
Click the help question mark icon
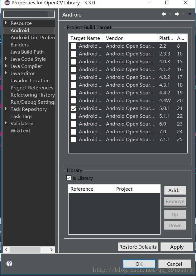point(9,264)
